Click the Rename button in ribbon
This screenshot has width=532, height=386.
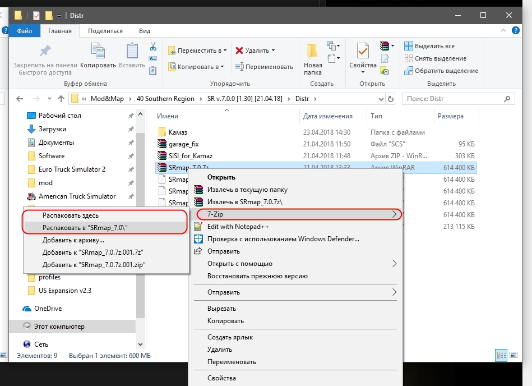pos(263,67)
